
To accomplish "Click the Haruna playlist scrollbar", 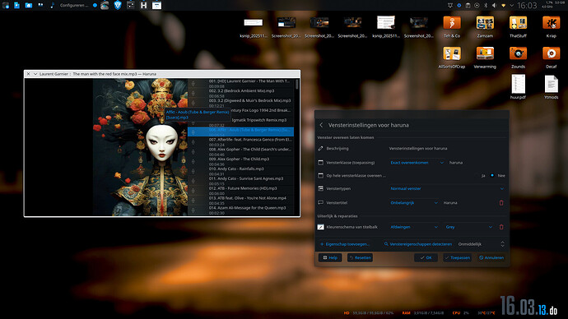I will point(297,85).
